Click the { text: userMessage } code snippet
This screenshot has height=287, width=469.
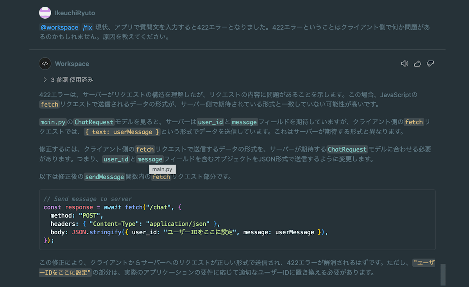click(122, 132)
